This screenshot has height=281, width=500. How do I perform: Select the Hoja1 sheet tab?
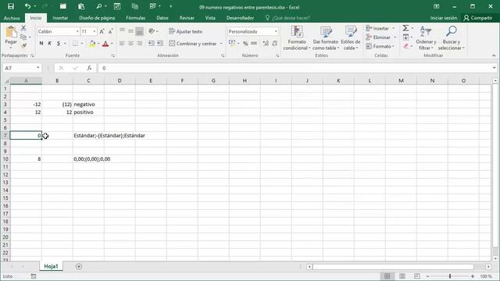coord(51,266)
